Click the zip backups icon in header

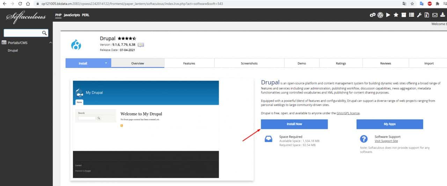(427, 15)
